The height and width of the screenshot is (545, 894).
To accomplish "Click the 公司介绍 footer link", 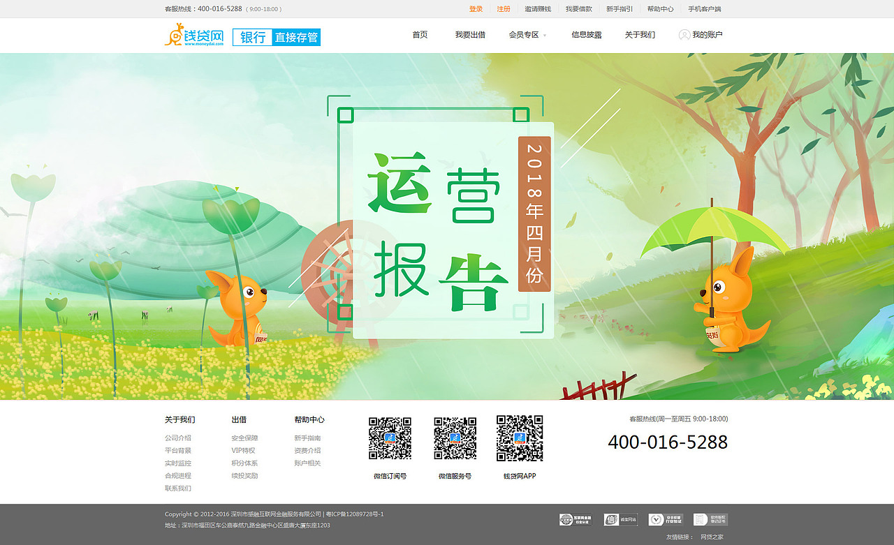I will [177, 438].
